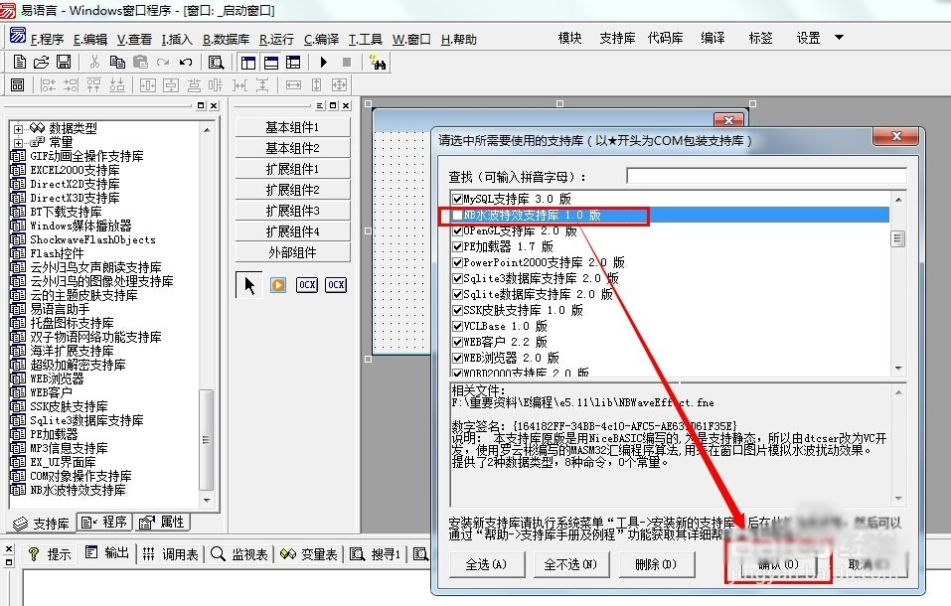This screenshot has width=951, height=606.
Task: Switch to the 属性 tab
Action: [163, 523]
